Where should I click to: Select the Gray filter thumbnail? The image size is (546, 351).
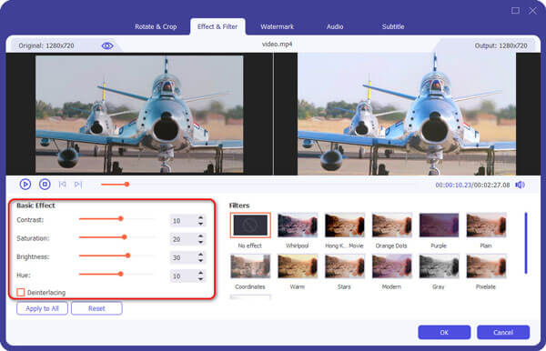point(439,266)
